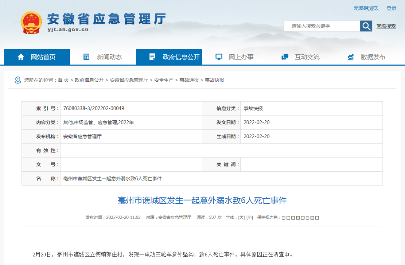
Task: Set font size to small [小]
Action: click(249, 217)
